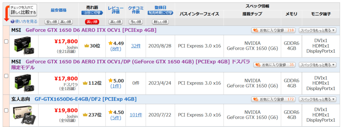The width and height of the screenshot is (342, 127).
Task: Tick the checkbox for ドスパラ限定モデル row
Action: (x=6, y=76)
